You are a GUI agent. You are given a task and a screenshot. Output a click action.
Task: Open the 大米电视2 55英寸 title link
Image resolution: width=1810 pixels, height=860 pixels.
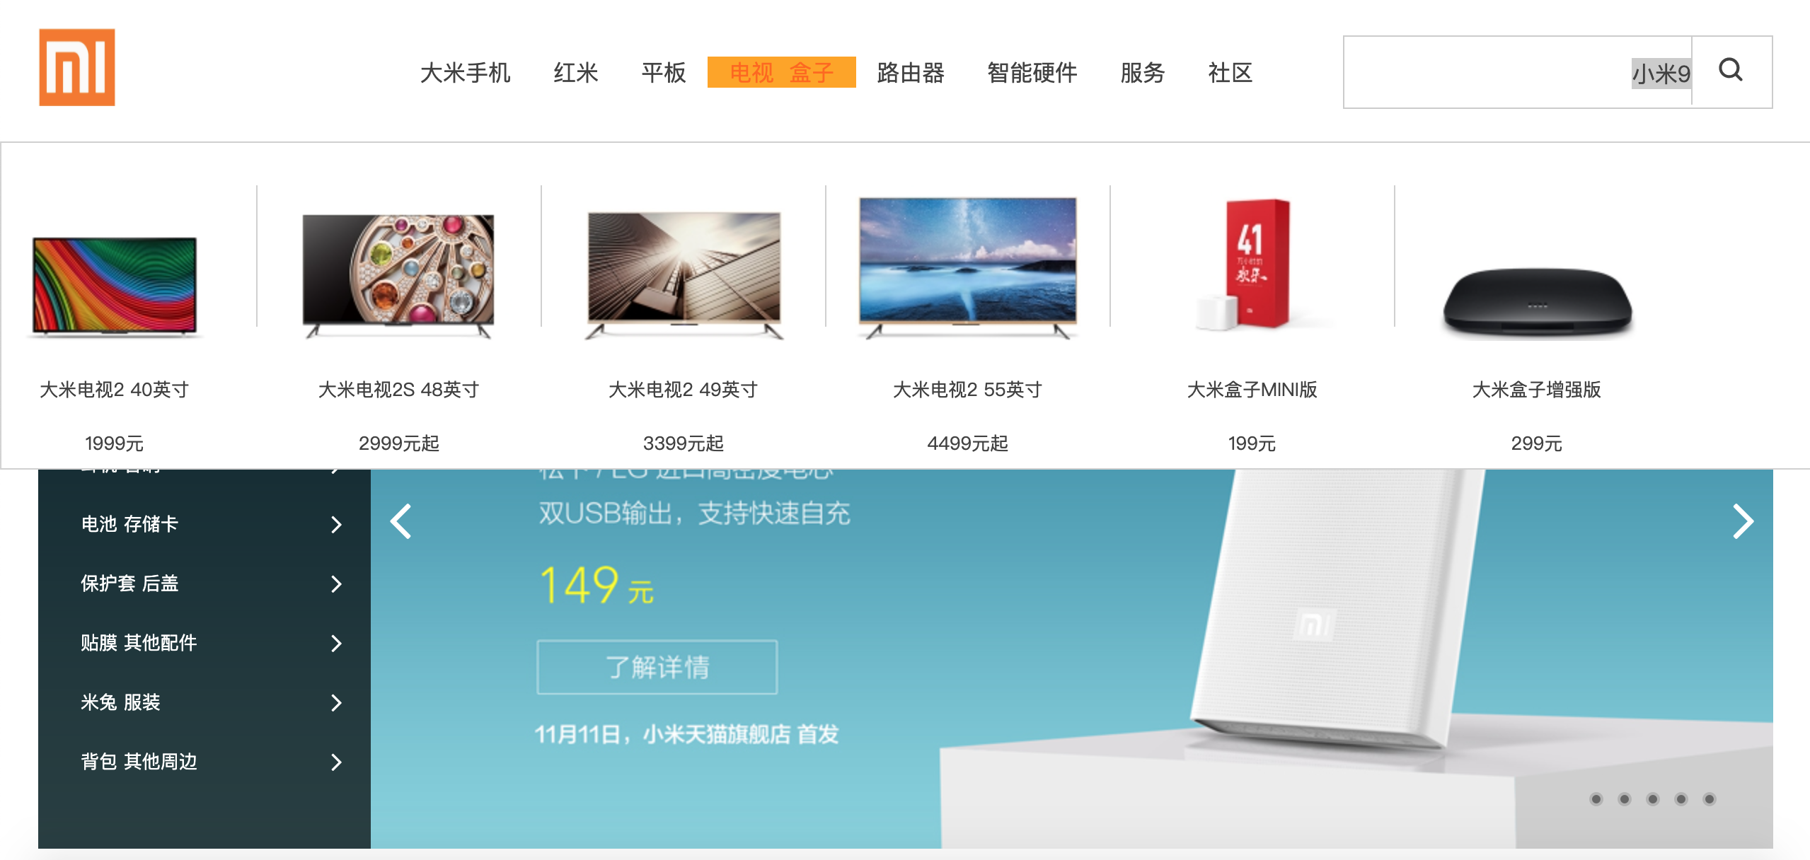(x=967, y=390)
